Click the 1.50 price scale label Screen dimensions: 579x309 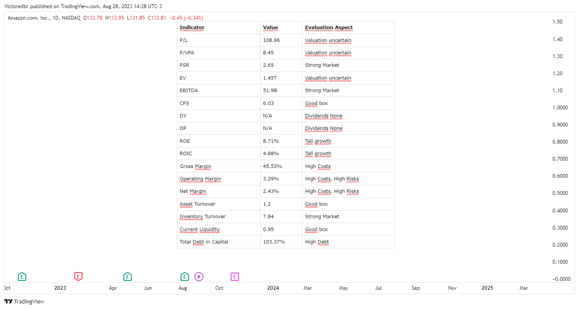point(557,22)
